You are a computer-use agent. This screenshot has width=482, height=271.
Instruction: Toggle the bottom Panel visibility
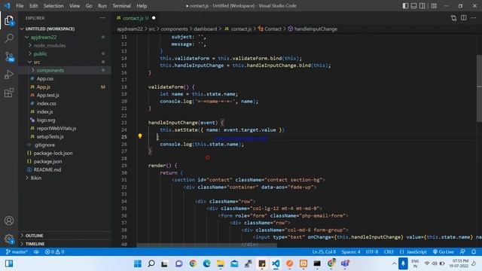click(x=413, y=6)
